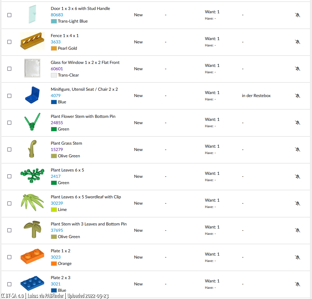Viewport: 312px width, 299px height.
Task: Follow the 30239 part link
Action: (x=57, y=203)
